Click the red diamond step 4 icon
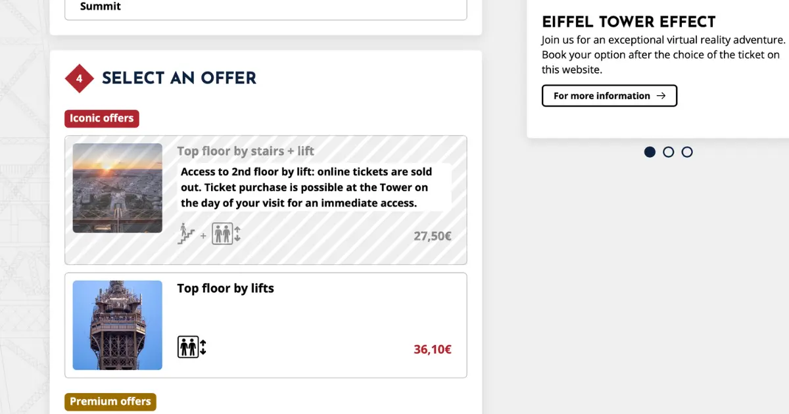 click(80, 79)
